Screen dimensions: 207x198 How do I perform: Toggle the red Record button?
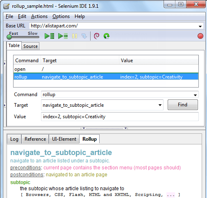[200, 36]
